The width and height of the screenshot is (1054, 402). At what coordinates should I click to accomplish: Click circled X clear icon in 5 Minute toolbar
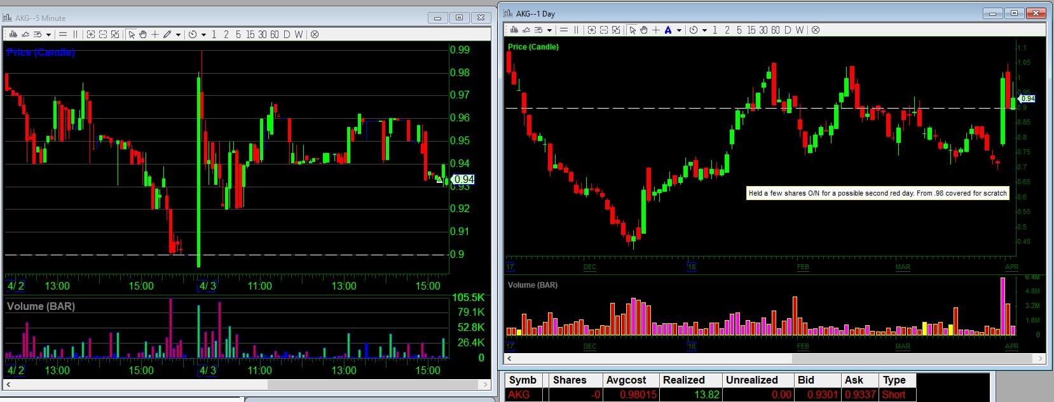pos(315,34)
